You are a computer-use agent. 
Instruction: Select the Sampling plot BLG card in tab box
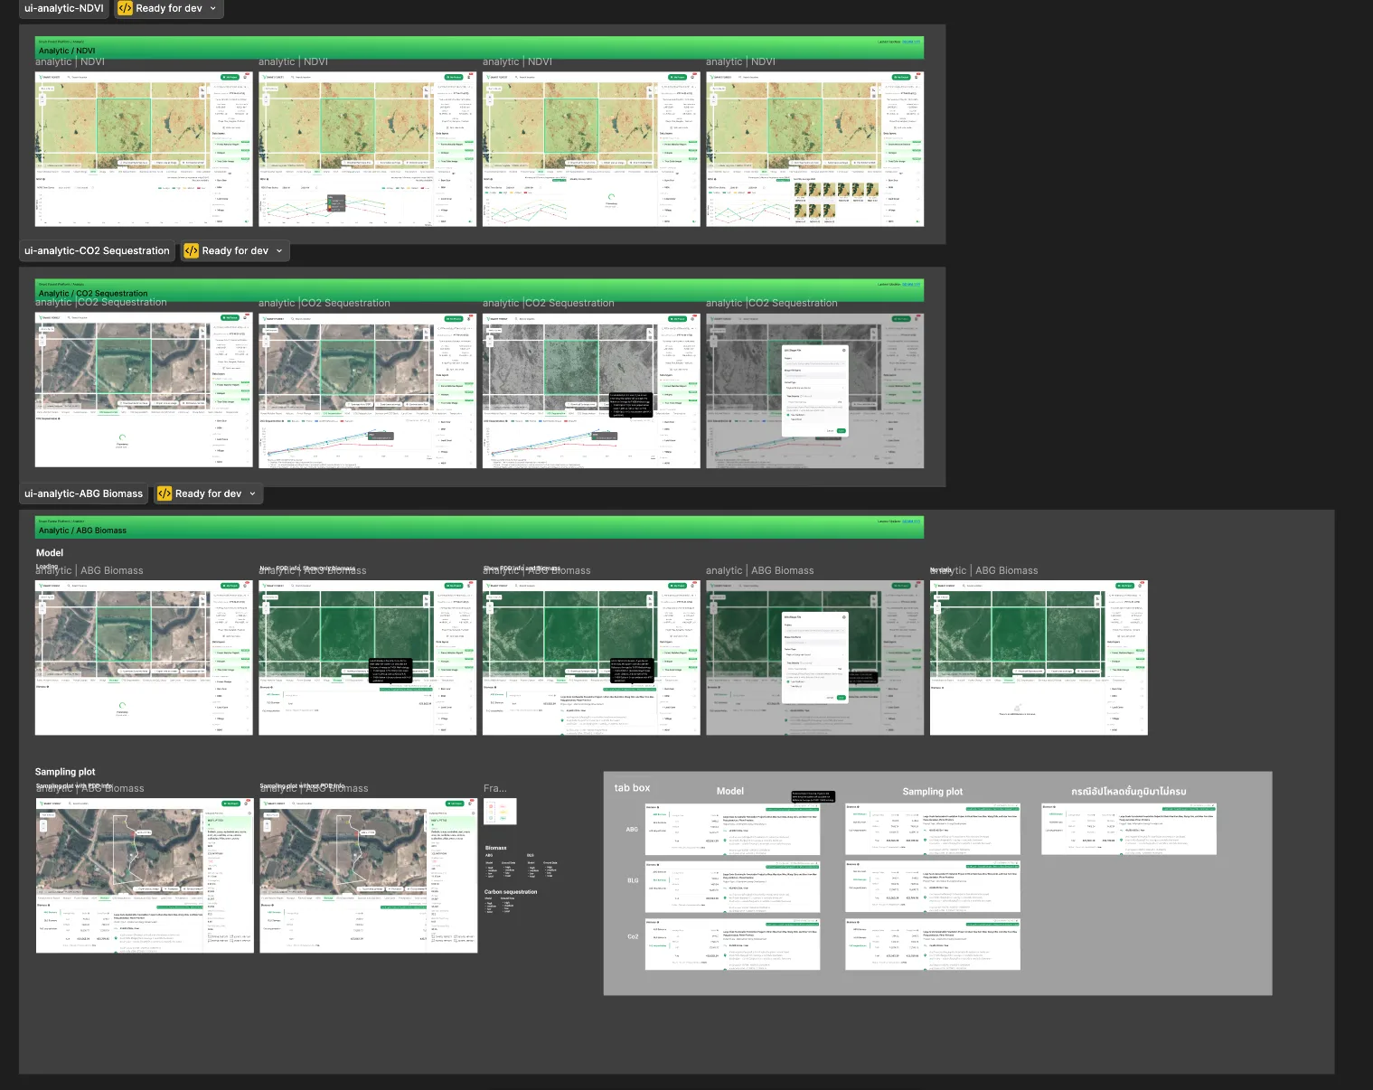point(933,887)
